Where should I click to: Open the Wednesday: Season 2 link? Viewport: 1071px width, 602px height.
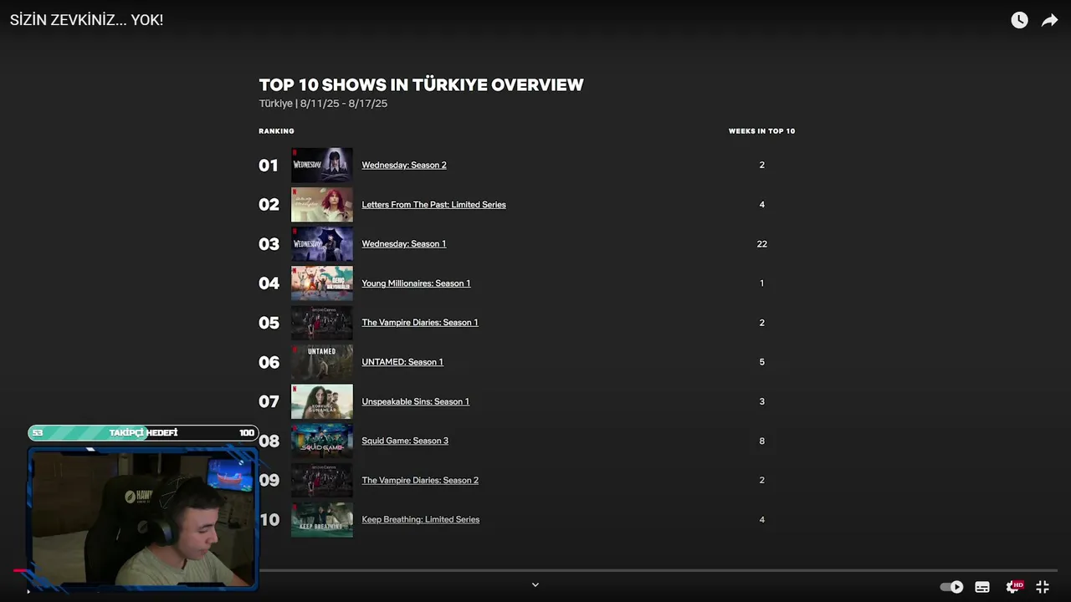point(404,165)
